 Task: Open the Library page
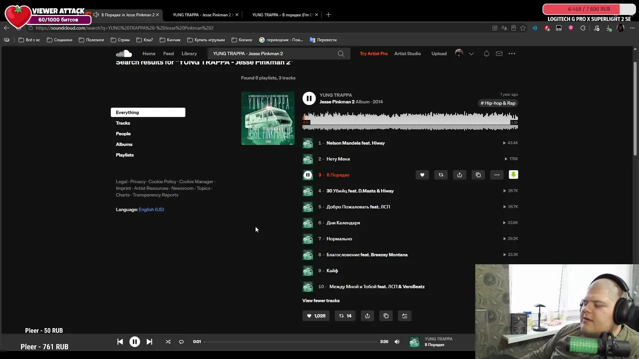pos(189,53)
